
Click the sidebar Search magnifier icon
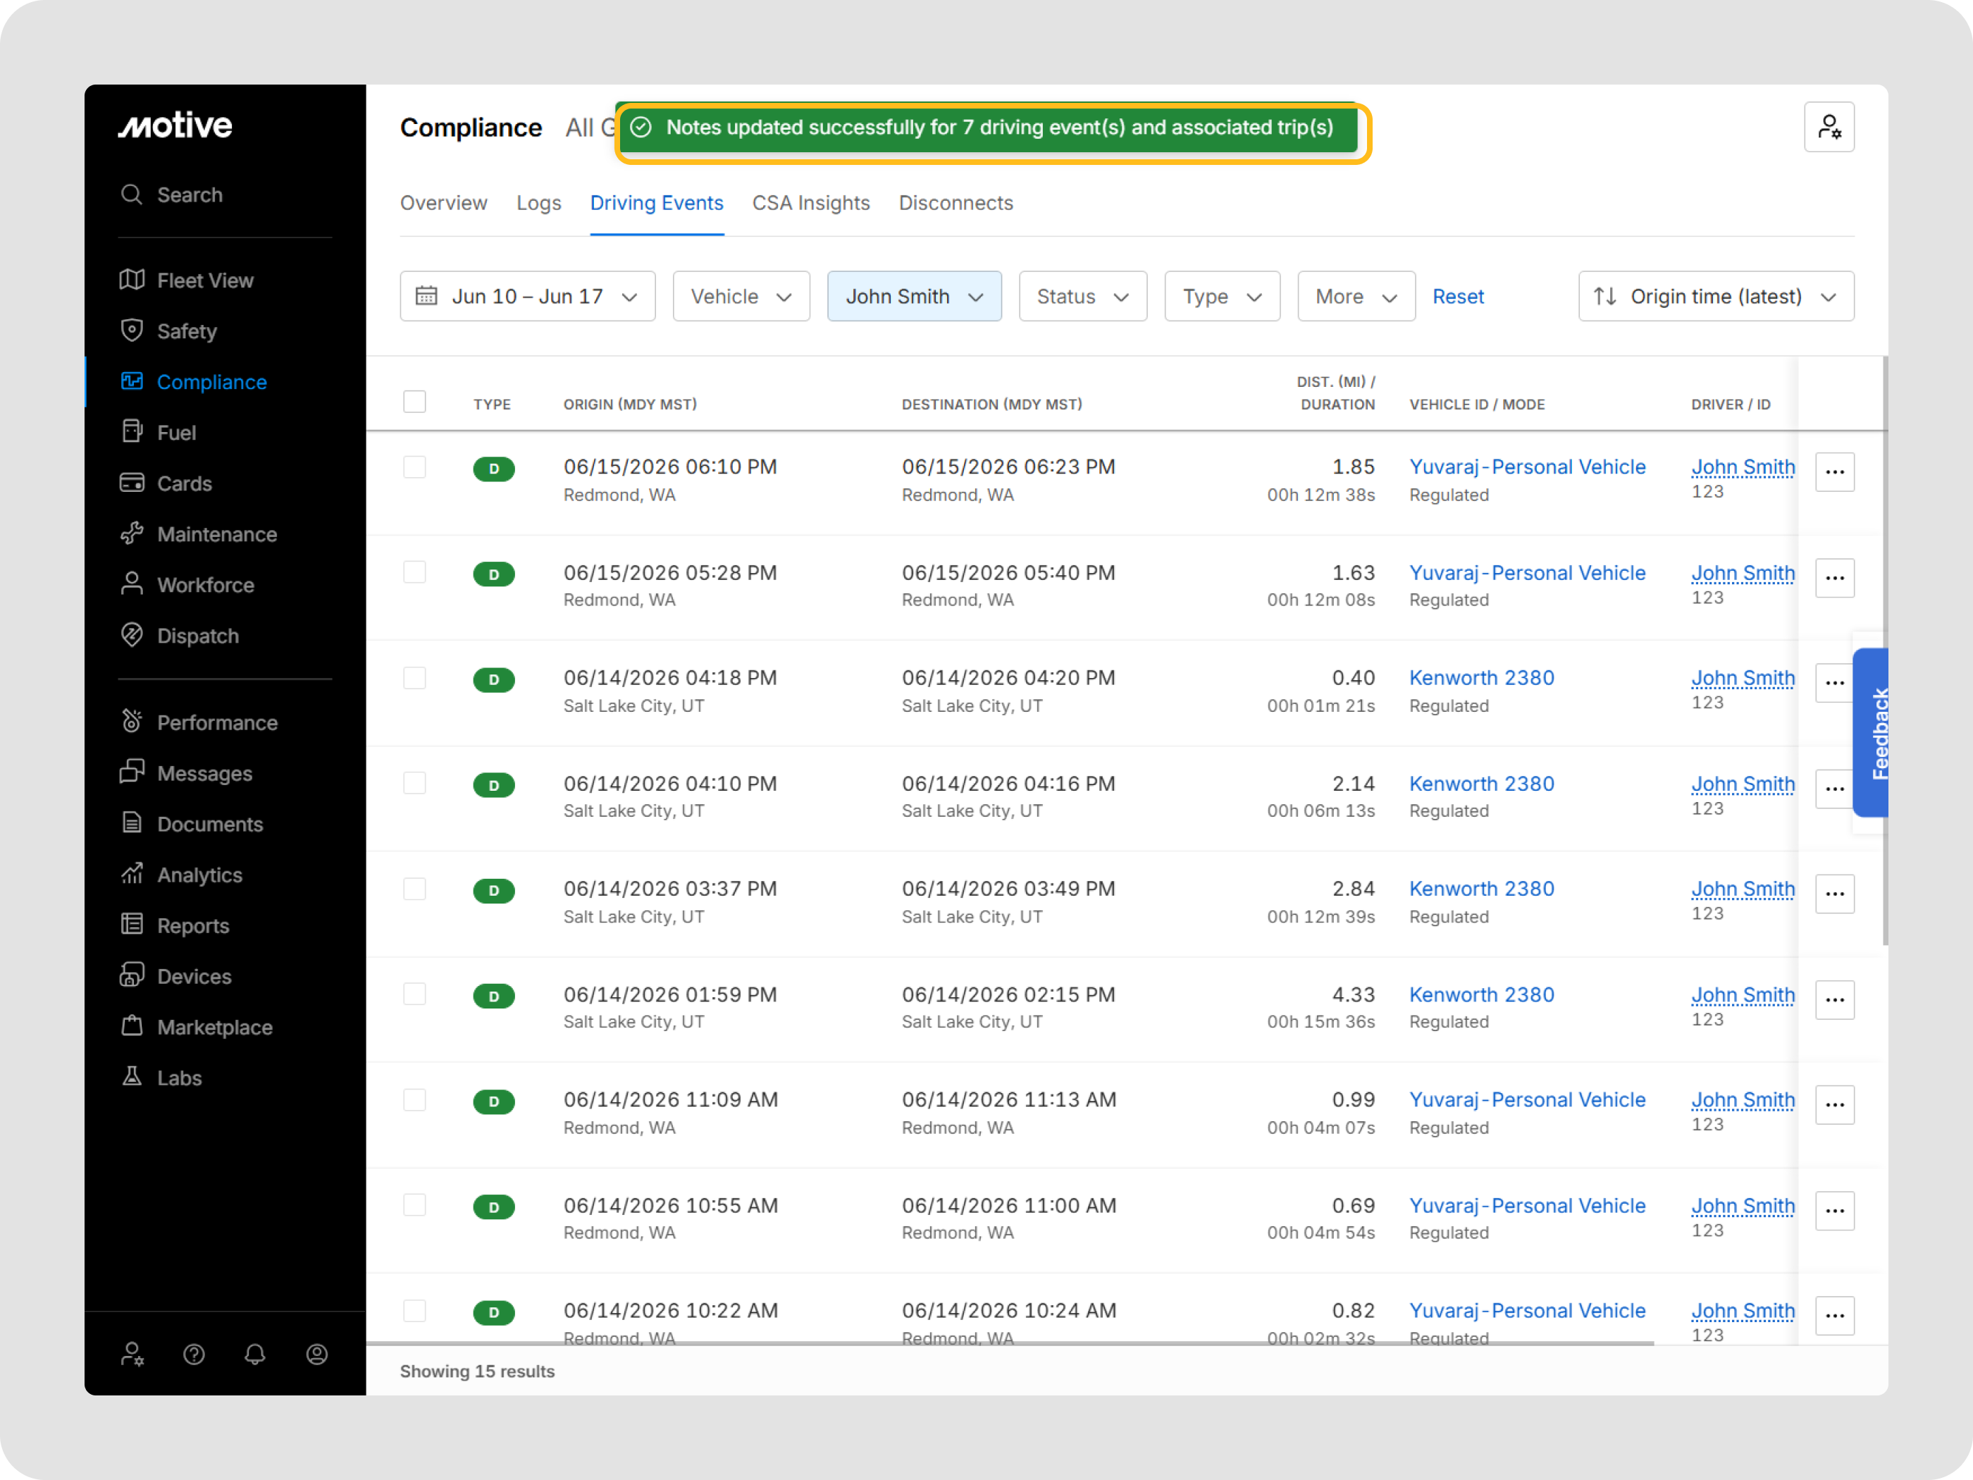[132, 195]
